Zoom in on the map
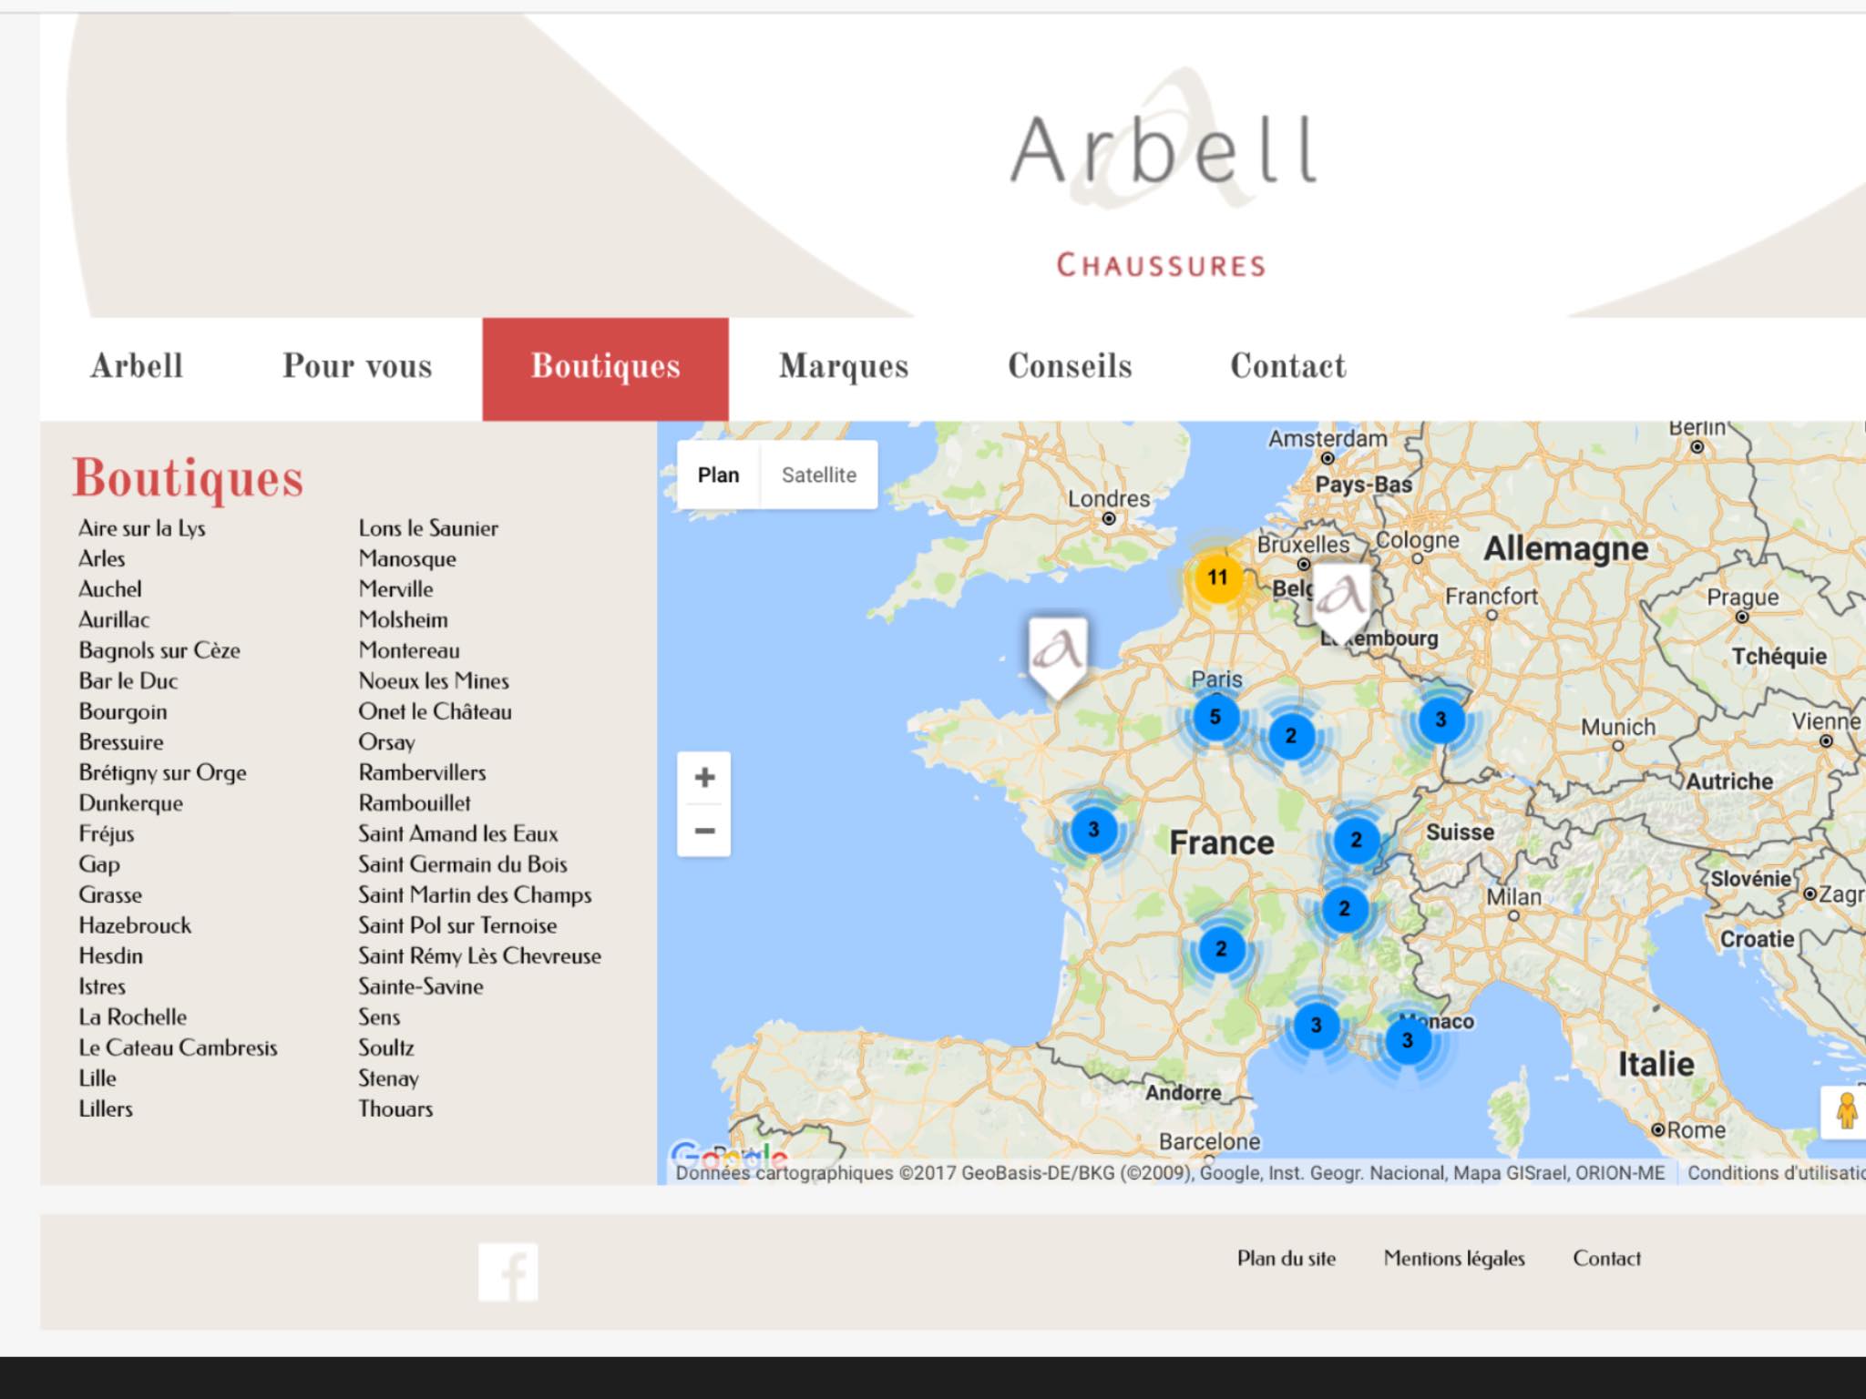Viewport: 1866px width, 1399px height. pos(704,778)
